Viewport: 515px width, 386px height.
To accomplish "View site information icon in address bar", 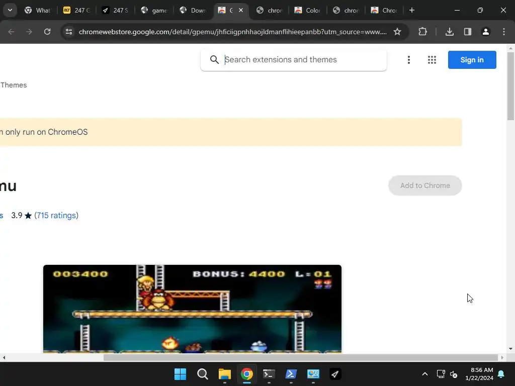I will (69, 32).
